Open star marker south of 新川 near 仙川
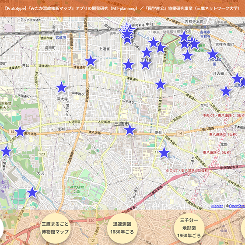Screen dimensions: 245x245 (x=164, y=153)
